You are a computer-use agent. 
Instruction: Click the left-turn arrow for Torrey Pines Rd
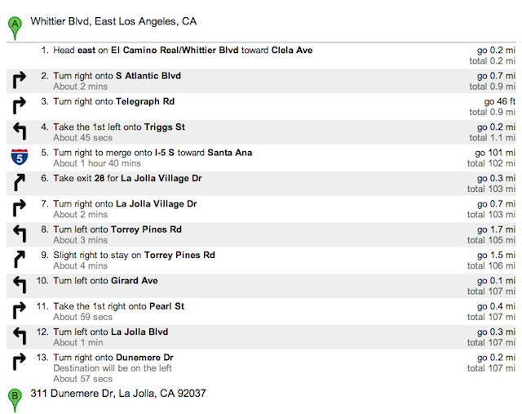(18, 234)
